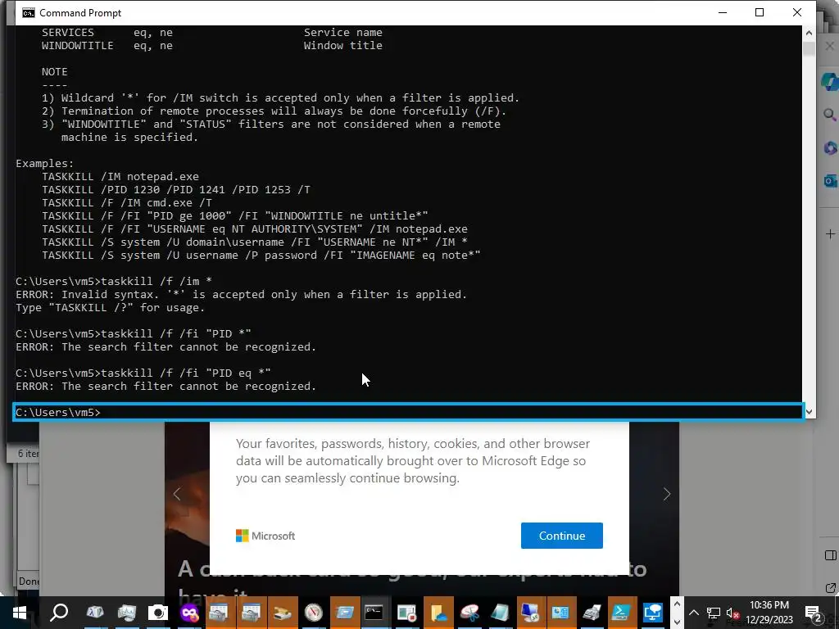839x629 pixels.
Task: Open Search in the Edge sidebar
Action: 830,115
